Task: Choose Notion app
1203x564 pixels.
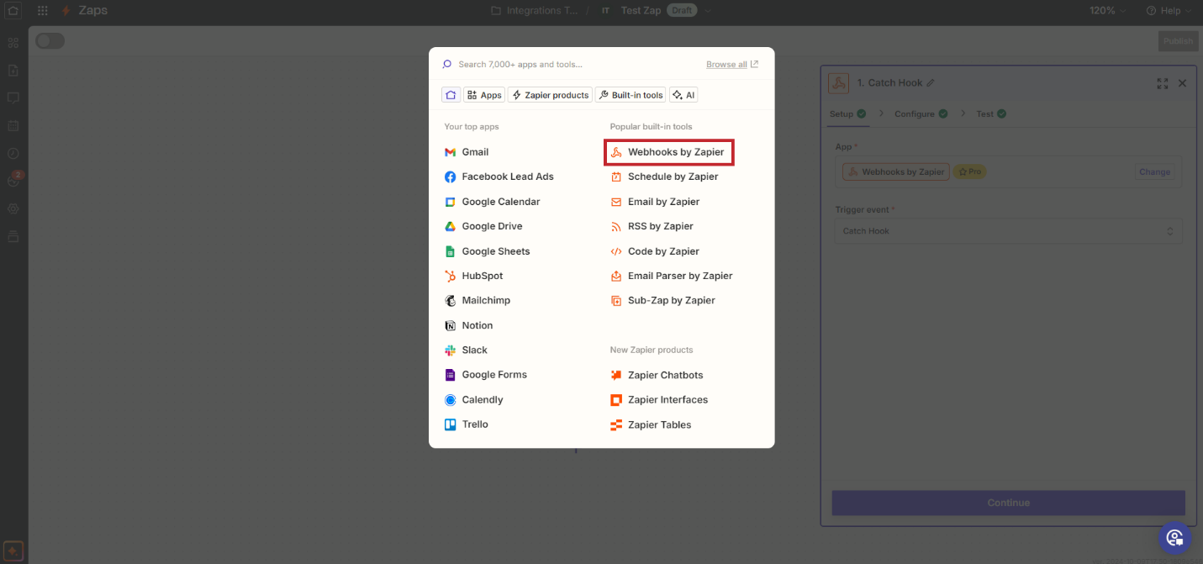Action: (x=469, y=325)
